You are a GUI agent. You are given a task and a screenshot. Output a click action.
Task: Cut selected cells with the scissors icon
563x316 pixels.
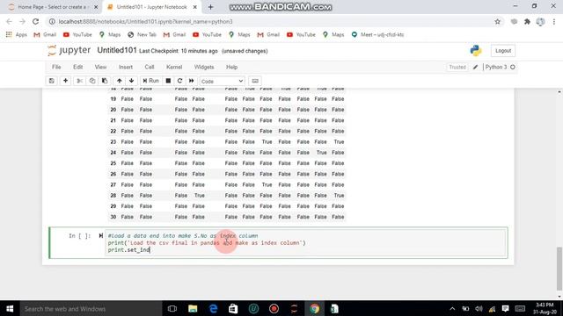click(80, 81)
